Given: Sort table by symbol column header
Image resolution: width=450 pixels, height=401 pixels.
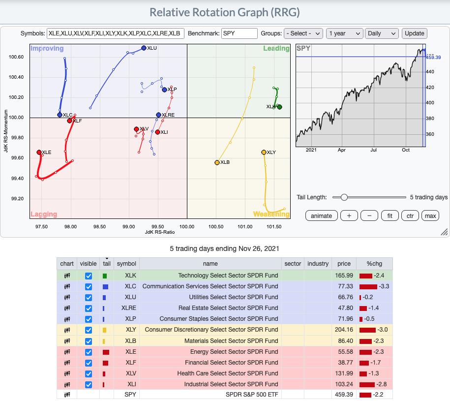Looking at the screenshot, I should [x=126, y=264].
